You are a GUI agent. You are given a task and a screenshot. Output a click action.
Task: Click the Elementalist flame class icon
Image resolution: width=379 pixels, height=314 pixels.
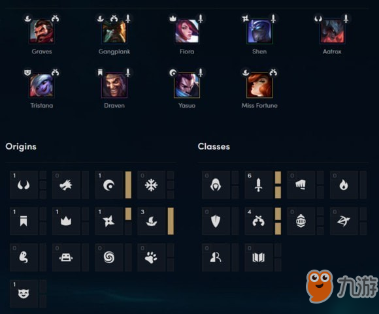(x=344, y=185)
